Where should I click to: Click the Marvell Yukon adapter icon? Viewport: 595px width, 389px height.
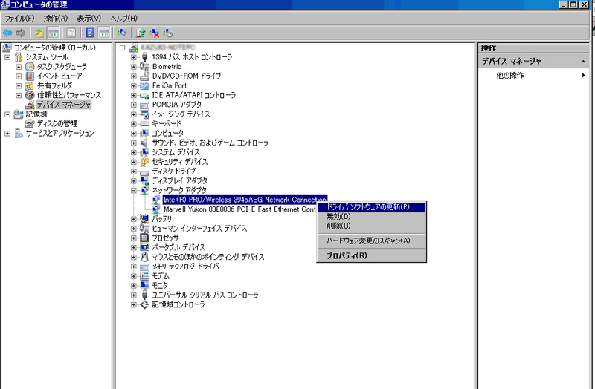156,209
